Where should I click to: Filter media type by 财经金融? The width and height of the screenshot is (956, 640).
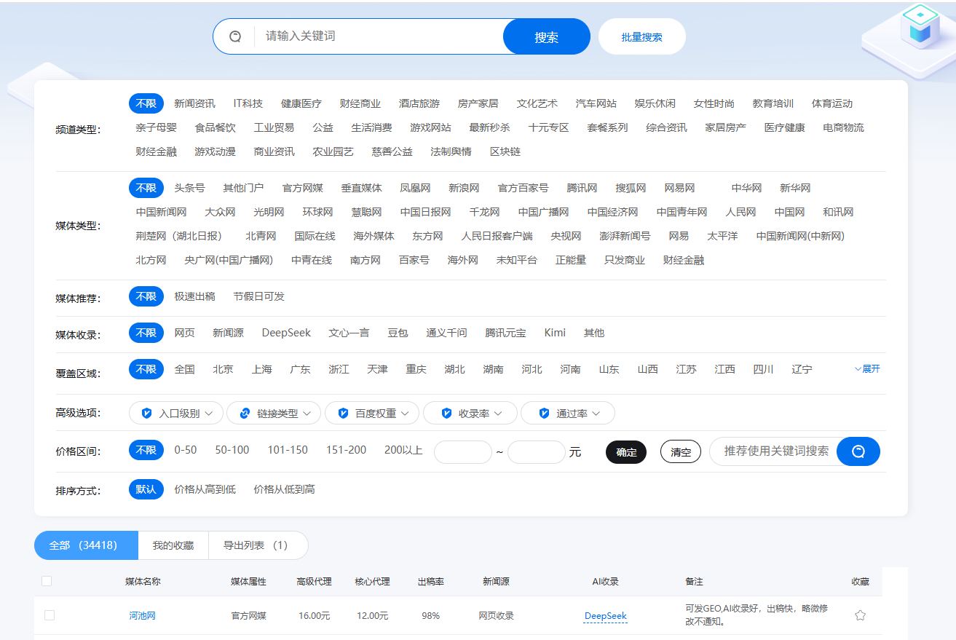683,260
